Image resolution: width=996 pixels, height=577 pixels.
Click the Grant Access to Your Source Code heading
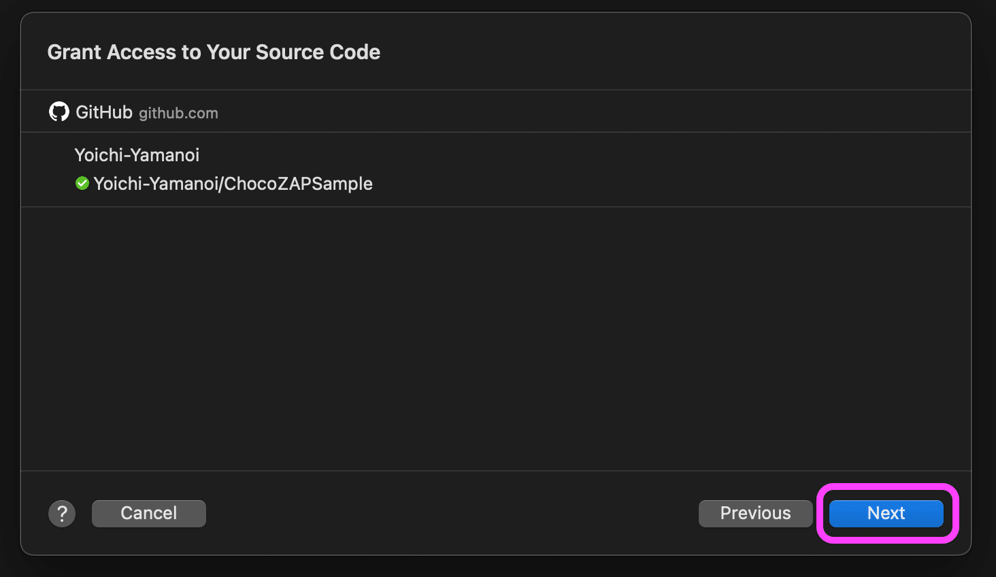(214, 52)
